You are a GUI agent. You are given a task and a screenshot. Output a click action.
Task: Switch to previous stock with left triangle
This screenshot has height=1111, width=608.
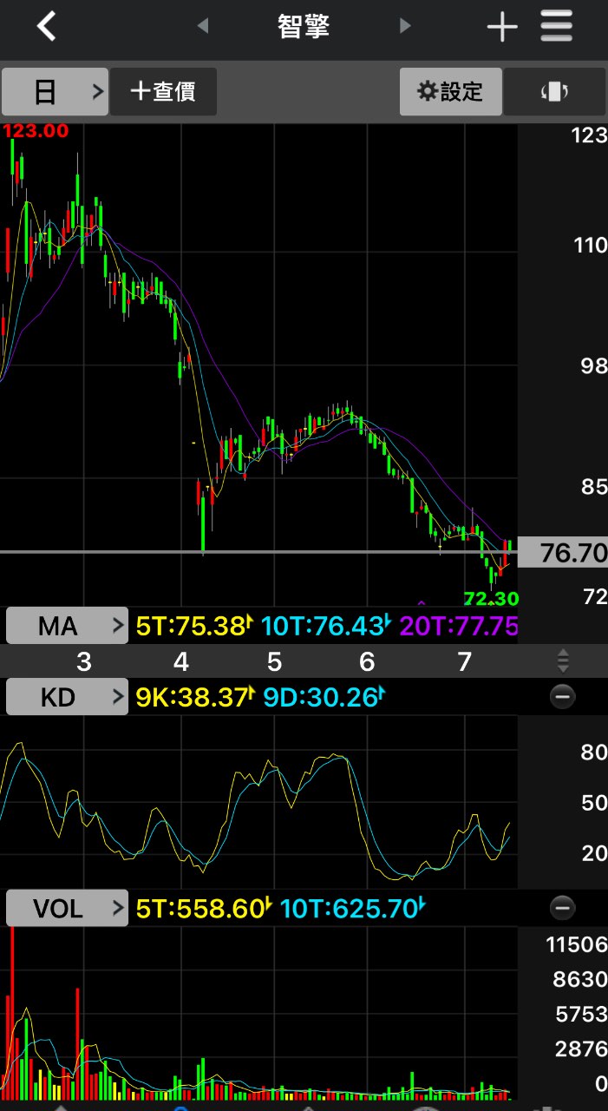[x=203, y=26]
